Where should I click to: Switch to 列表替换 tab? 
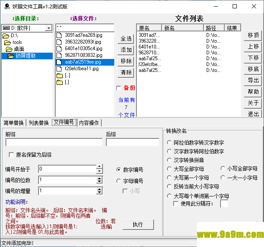39,123
